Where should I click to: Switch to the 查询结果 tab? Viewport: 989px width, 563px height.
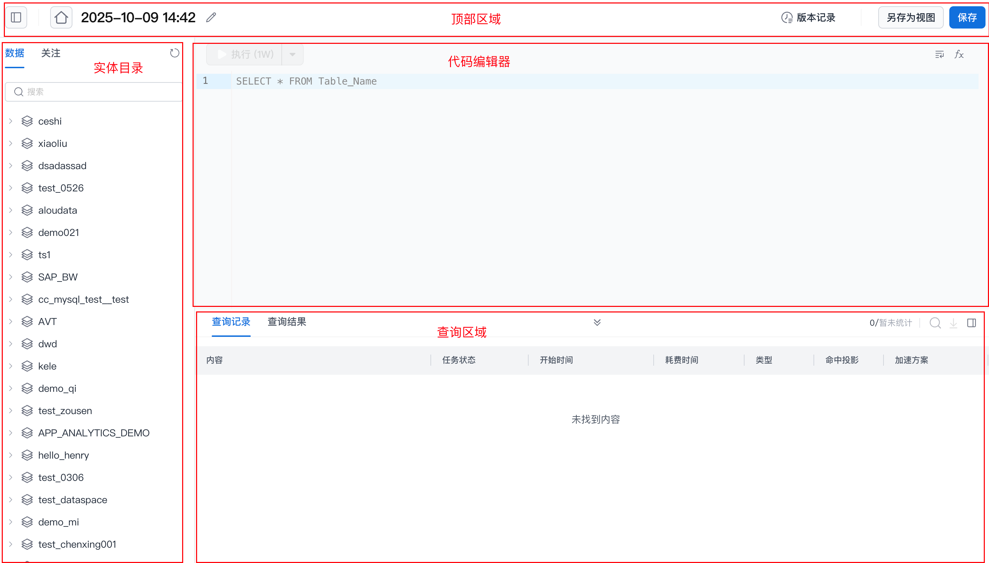click(287, 322)
